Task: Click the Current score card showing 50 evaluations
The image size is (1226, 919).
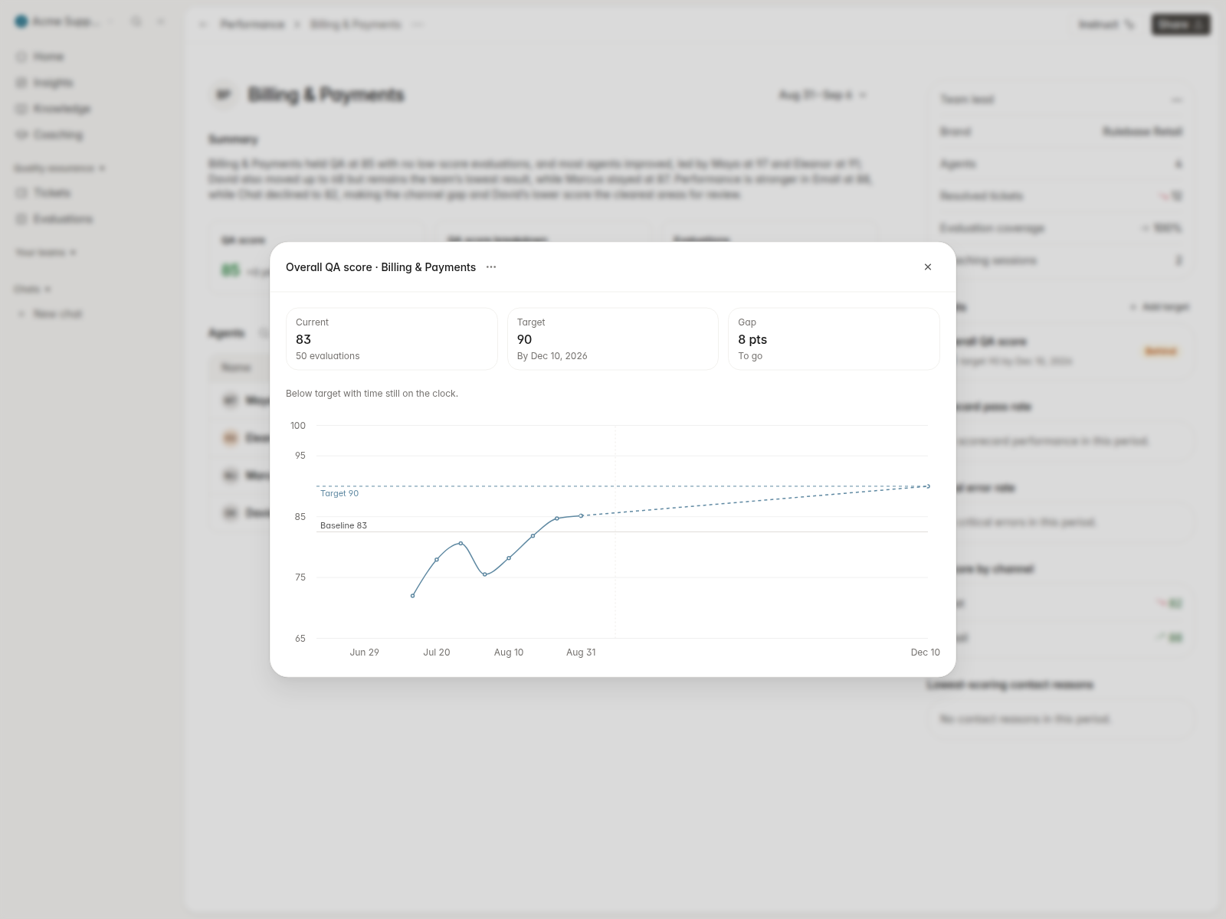Action: (x=392, y=339)
